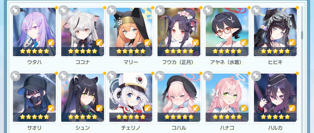
Task: Toggle the pin icon on ウタハ's card
Action: click(x=15, y=10)
